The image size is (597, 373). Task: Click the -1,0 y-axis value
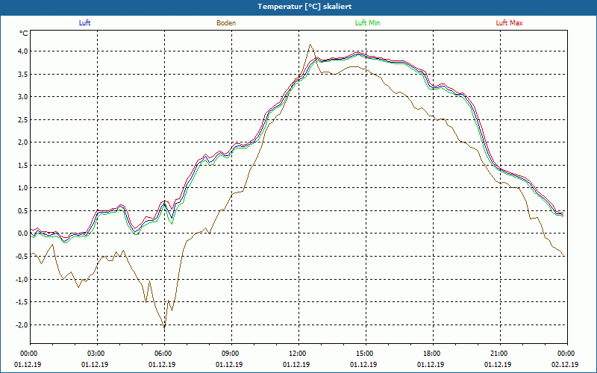22,279
